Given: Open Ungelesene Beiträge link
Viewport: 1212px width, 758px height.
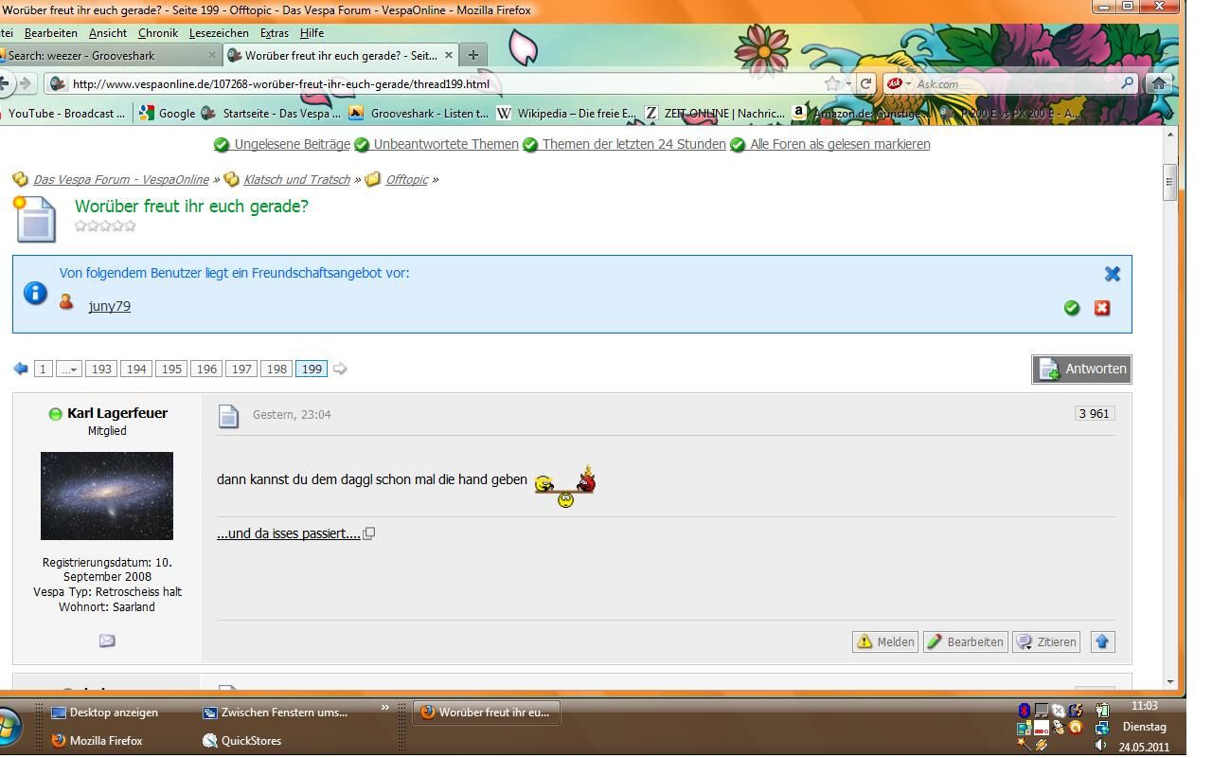Looking at the screenshot, I should coord(291,144).
